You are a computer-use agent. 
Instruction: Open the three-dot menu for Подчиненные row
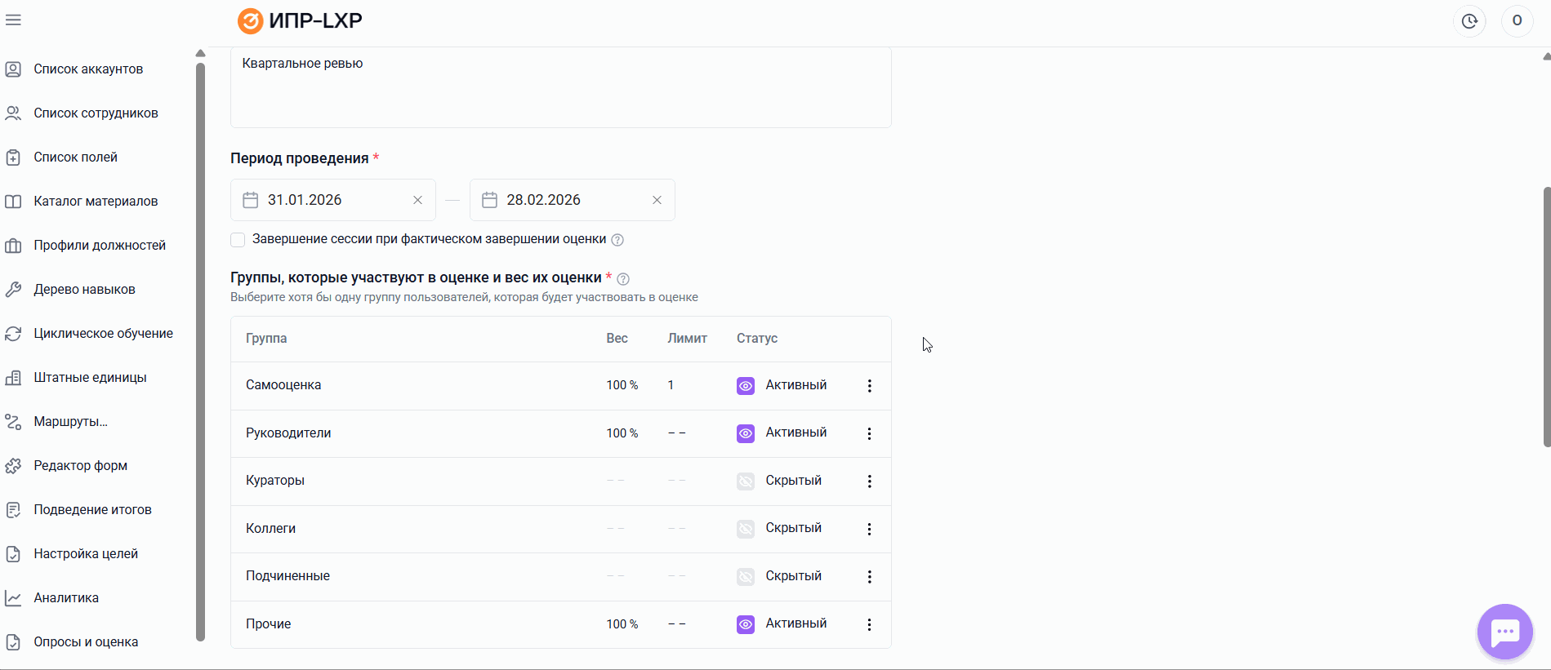(869, 577)
